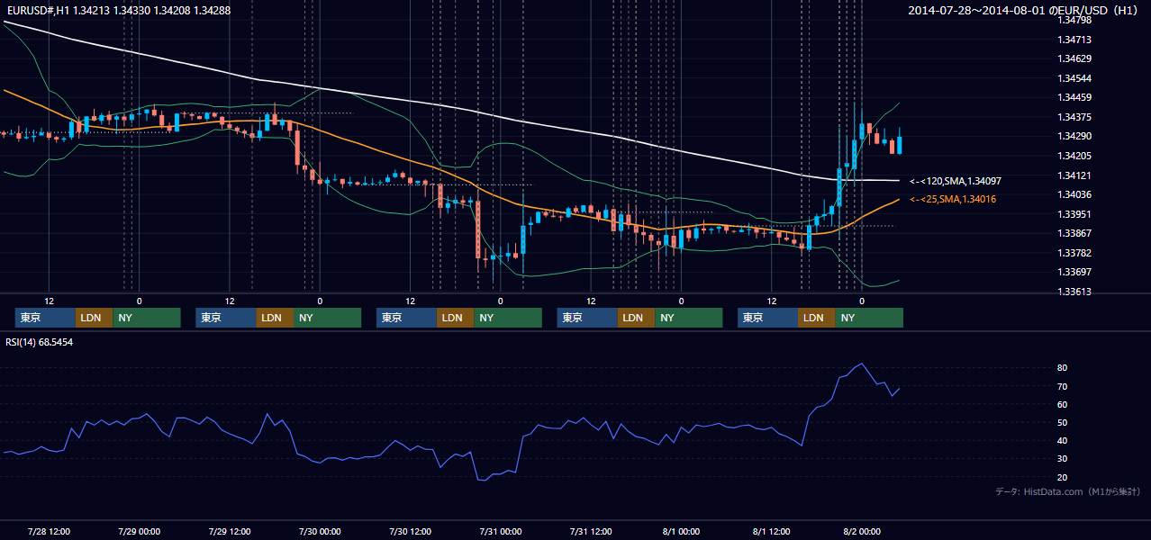The width and height of the screenshot is (1151, 540).
Task: Click price axis value 1.33613
Action: pos(1074,292)
